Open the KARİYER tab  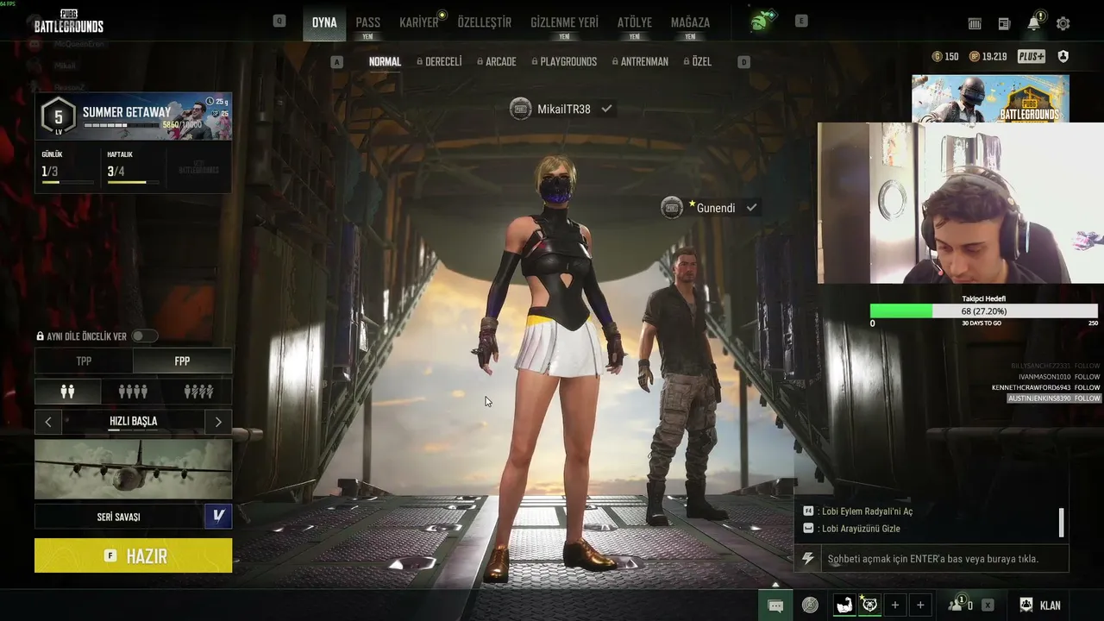pos(419,22)
